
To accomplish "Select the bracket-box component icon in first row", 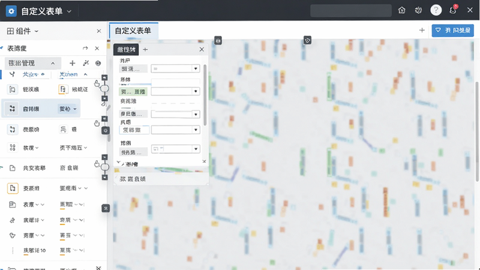I will (x=12, y=89).
